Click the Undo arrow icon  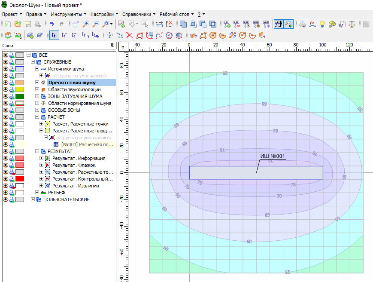click(x=52, y=24)
